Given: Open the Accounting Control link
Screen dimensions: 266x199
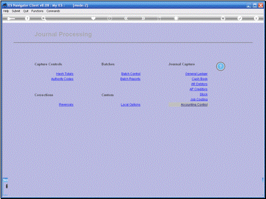Looking at the screenshot, I should coord(194,104).
